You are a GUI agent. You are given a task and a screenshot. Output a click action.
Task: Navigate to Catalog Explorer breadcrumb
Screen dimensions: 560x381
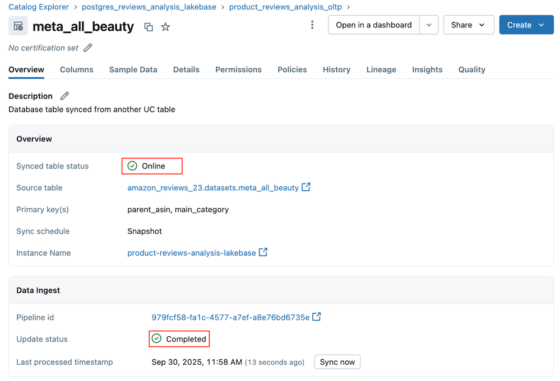[39, 7]
